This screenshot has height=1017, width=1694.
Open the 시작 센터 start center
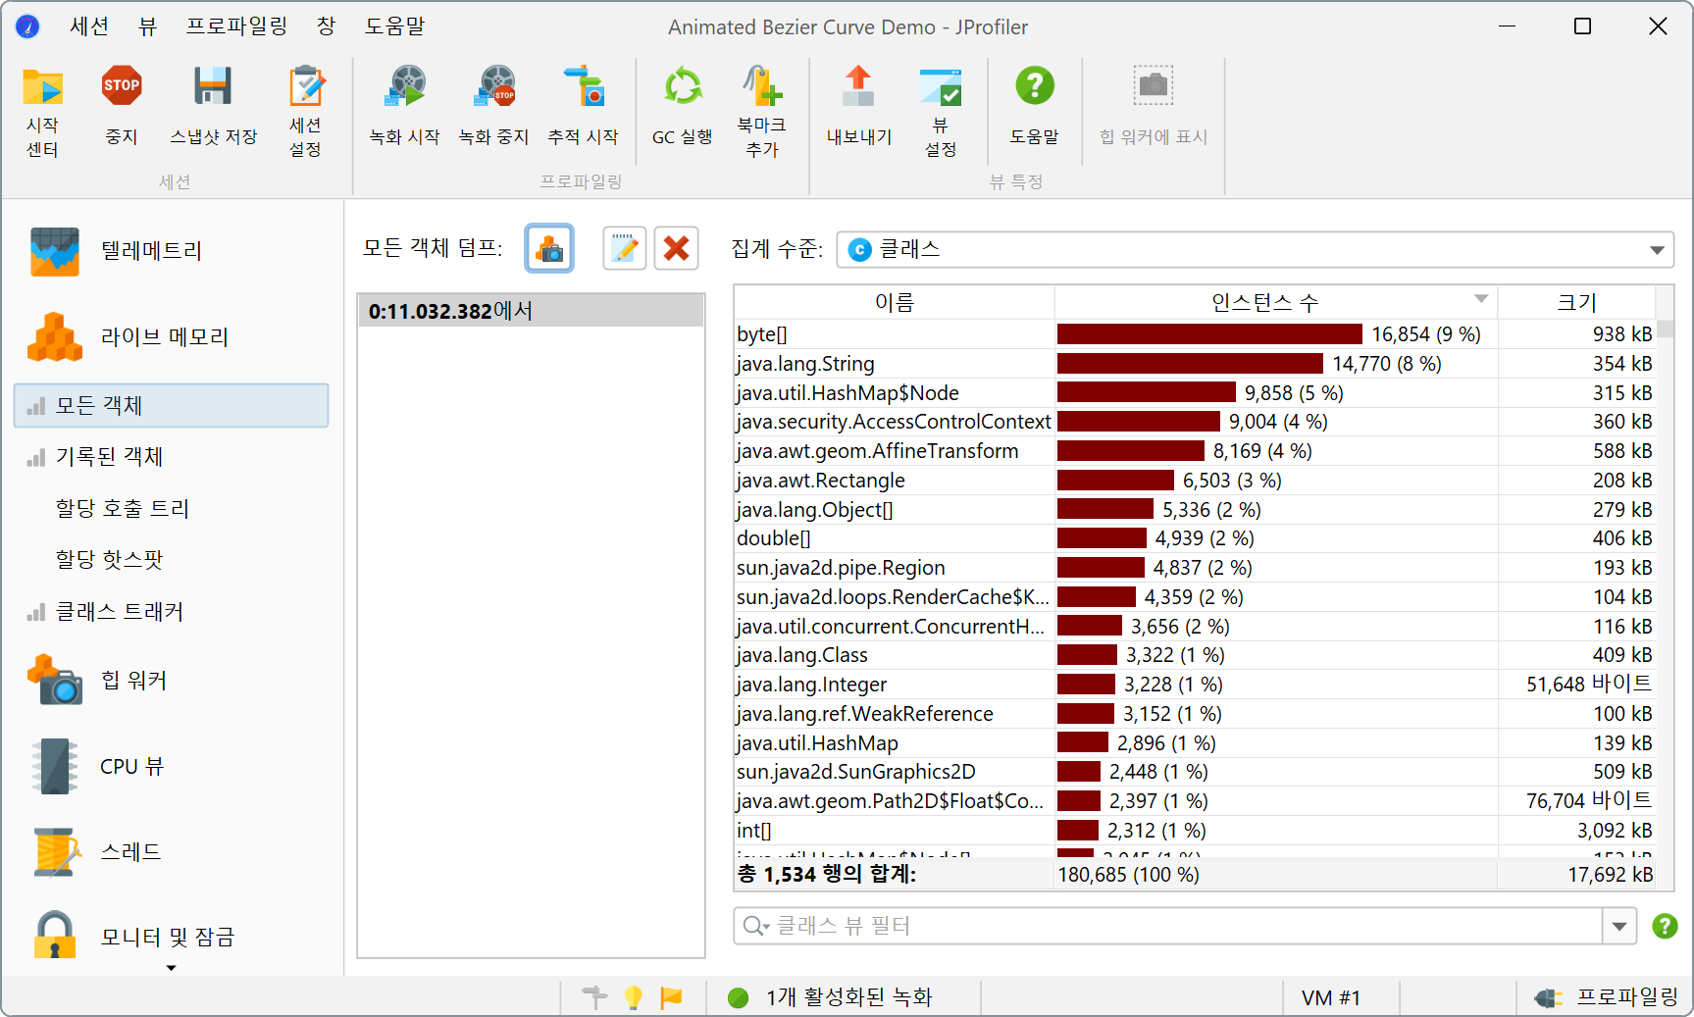(x=42, y=113)
